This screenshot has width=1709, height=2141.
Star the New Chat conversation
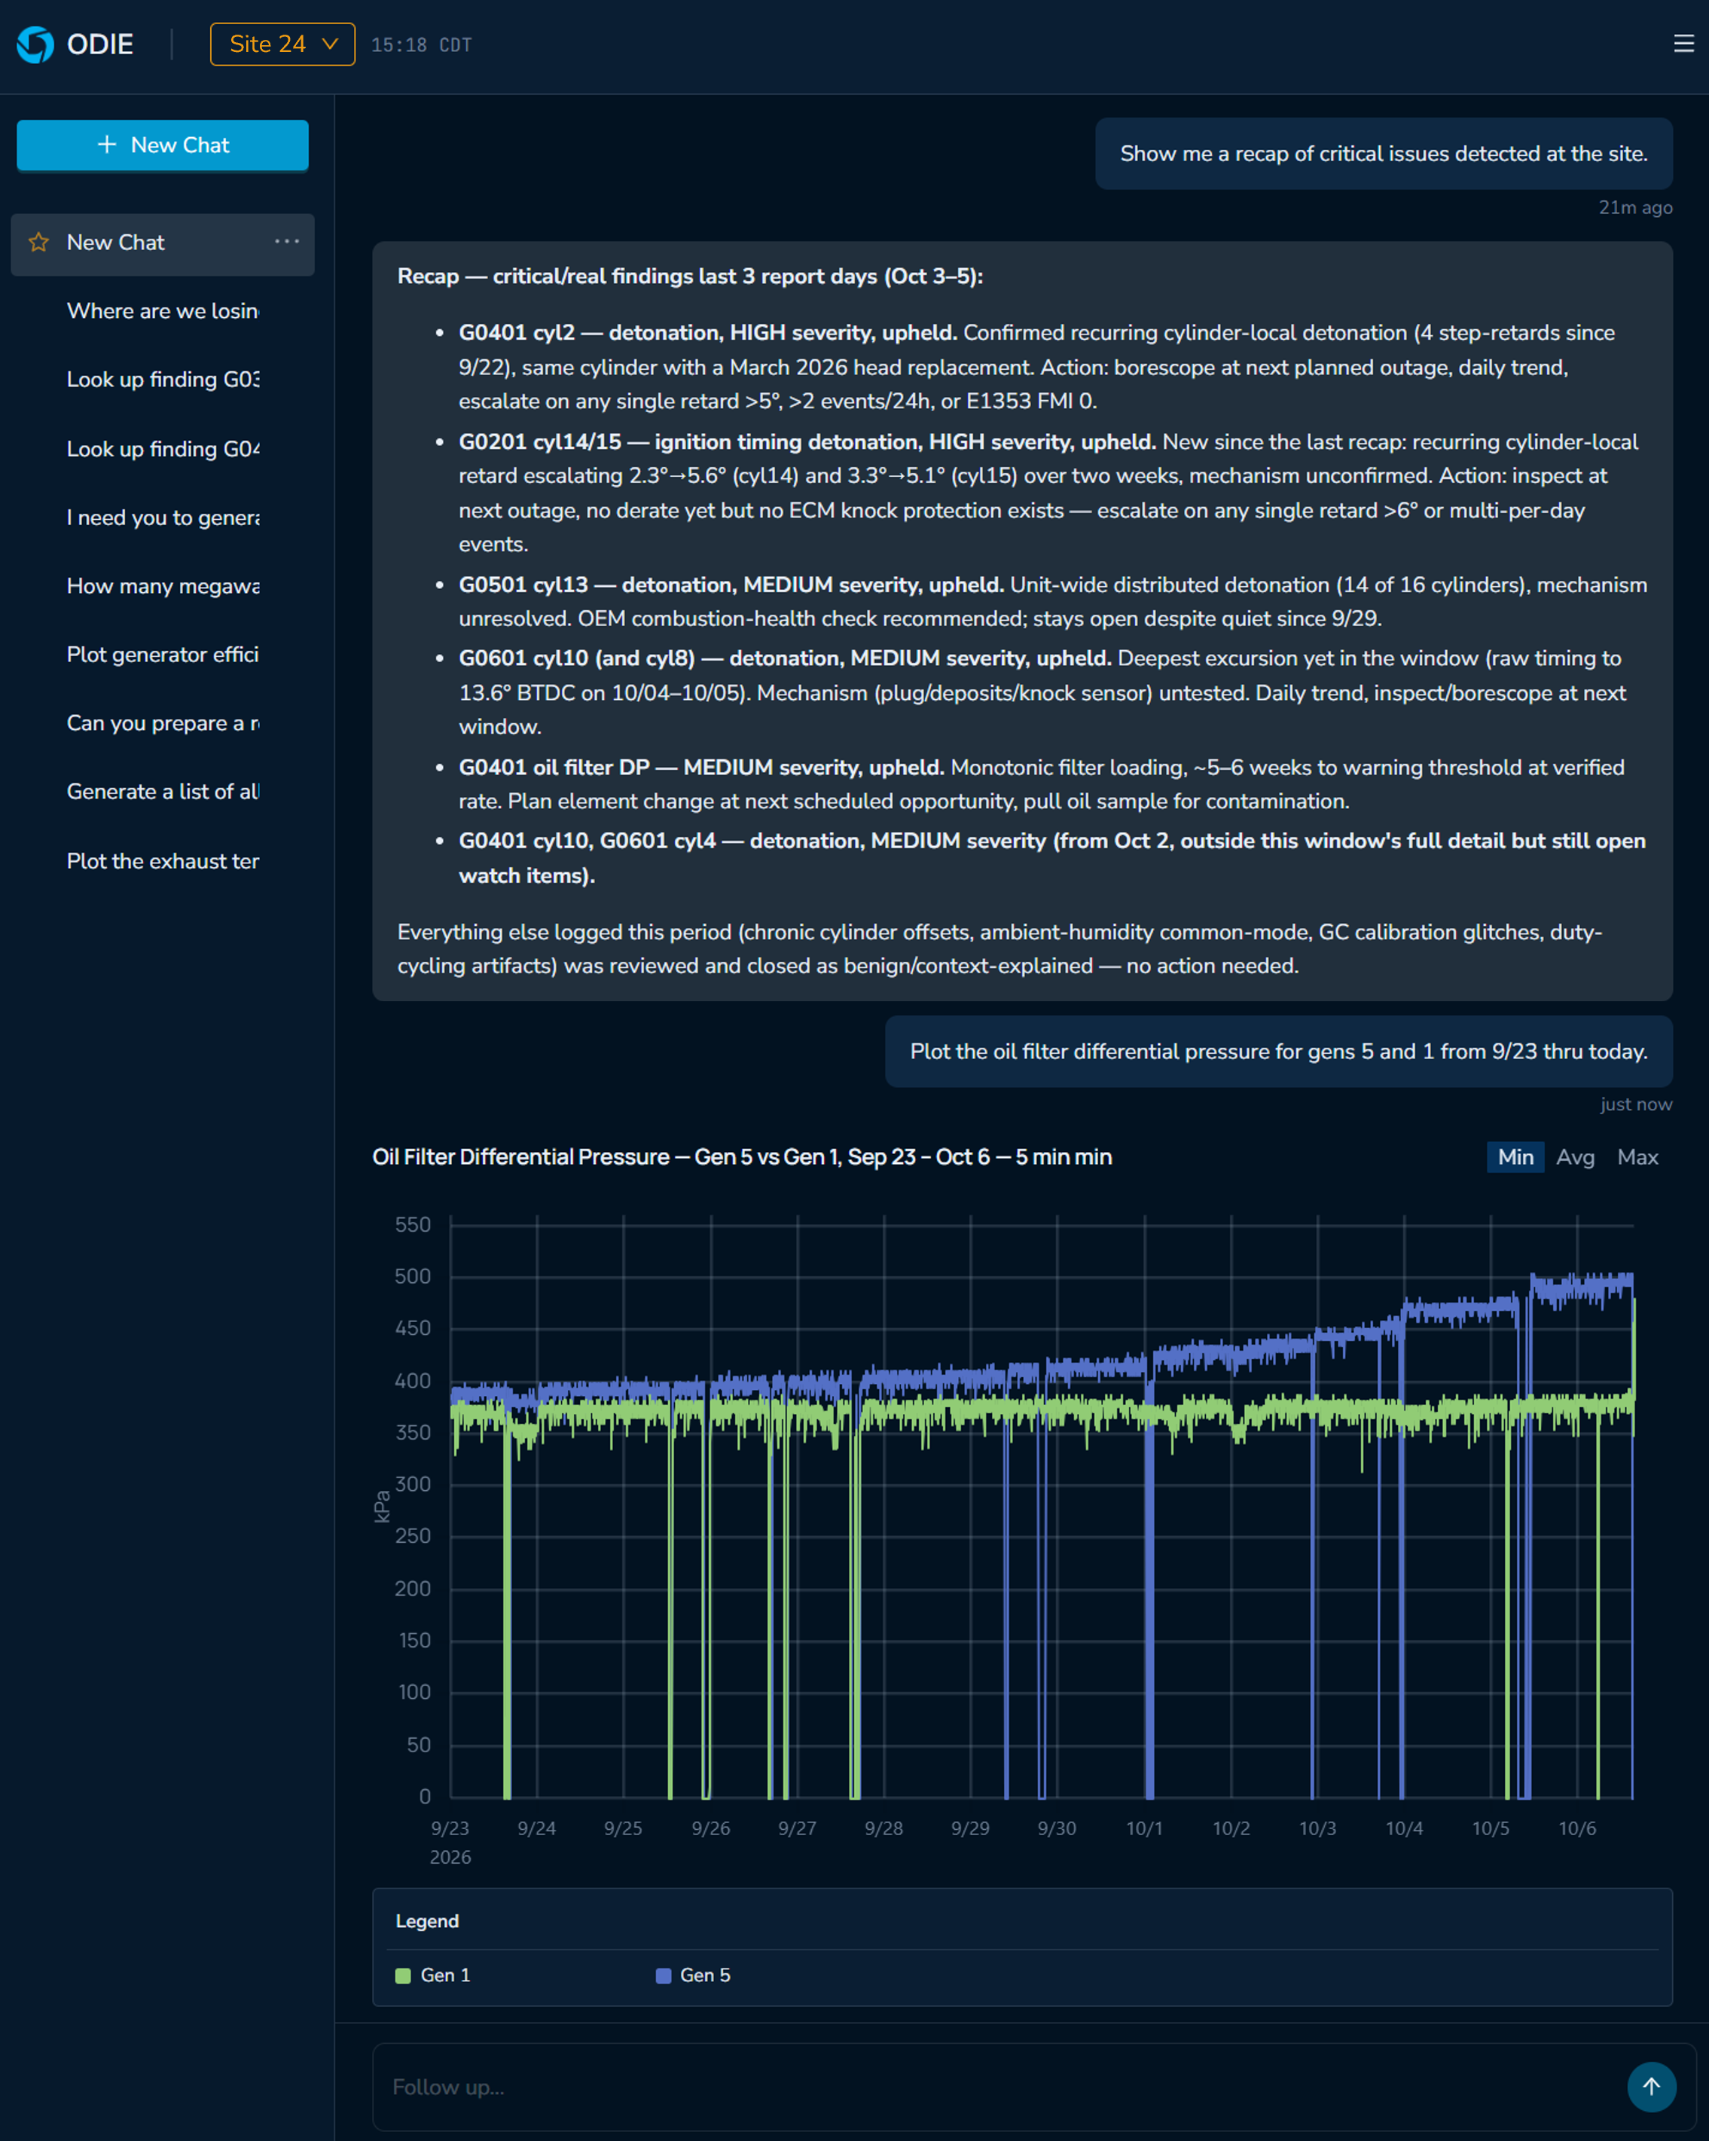38,243
